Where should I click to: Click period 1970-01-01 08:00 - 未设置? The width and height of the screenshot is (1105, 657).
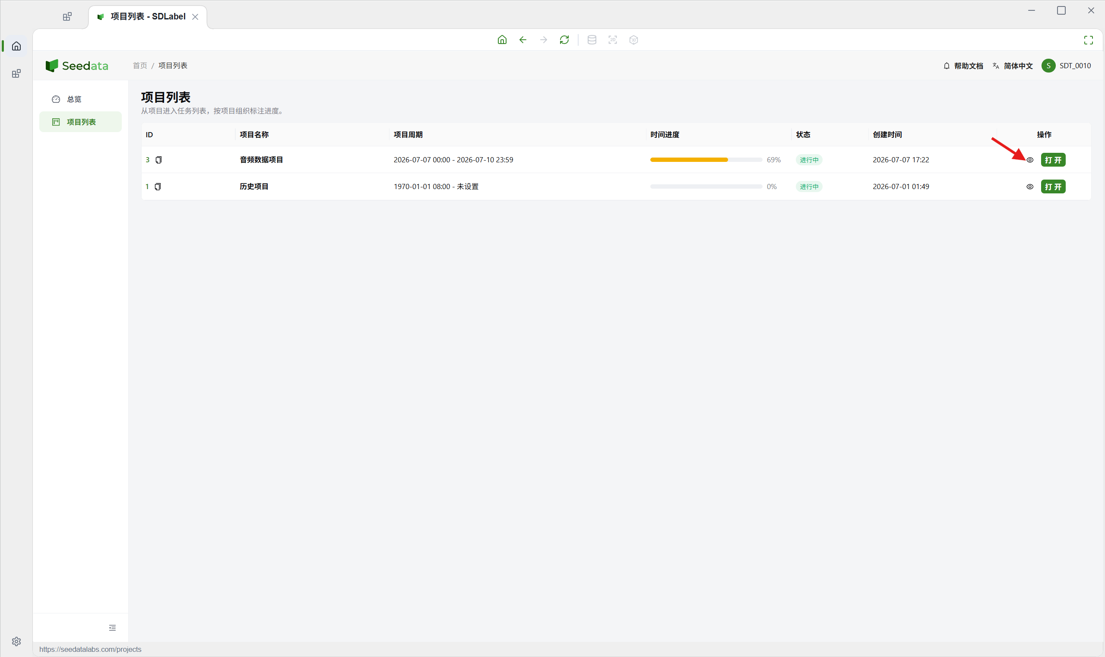[436, 187]
